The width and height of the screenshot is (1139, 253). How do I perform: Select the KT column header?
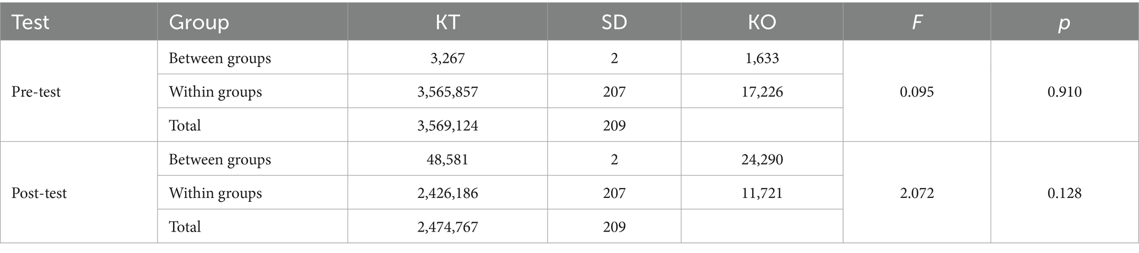pos(447,23)
